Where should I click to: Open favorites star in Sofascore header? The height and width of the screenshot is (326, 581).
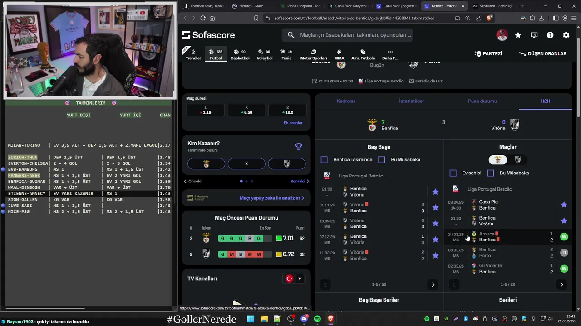518,35
